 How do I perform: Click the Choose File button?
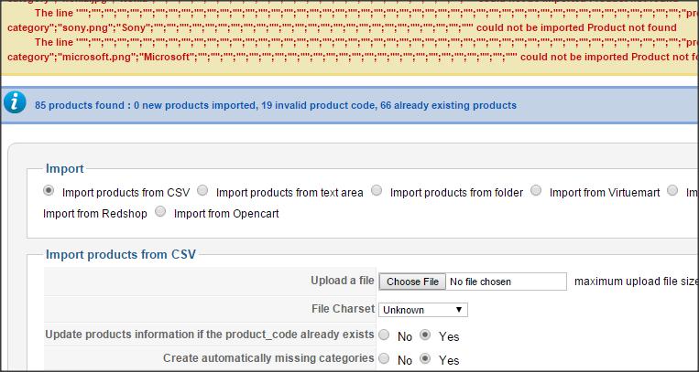tap(412, 282)
